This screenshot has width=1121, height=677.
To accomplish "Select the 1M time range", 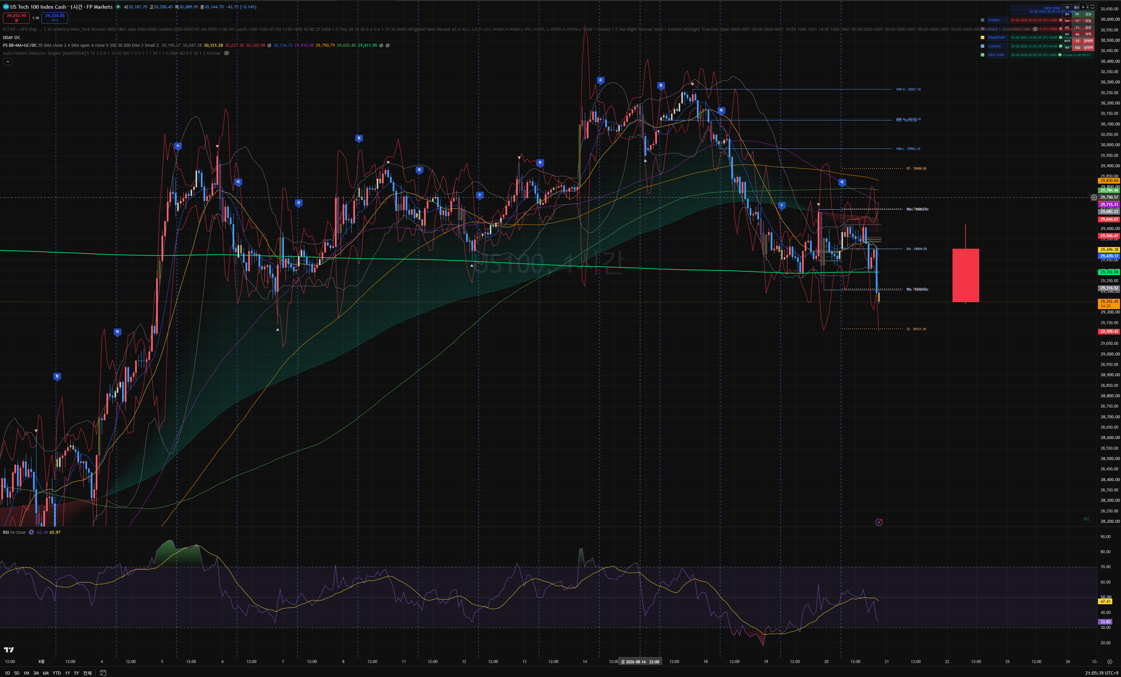I will point(26,673).
